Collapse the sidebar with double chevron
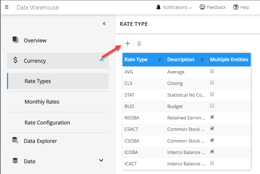The width and height of the screenshot is (260, 174). (104, 24)
